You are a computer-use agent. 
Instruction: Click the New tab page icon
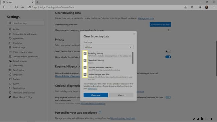coord(10,47)
